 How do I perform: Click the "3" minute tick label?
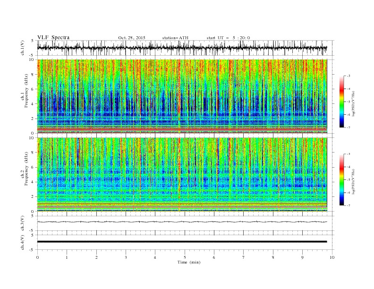[x=126, y=257]
